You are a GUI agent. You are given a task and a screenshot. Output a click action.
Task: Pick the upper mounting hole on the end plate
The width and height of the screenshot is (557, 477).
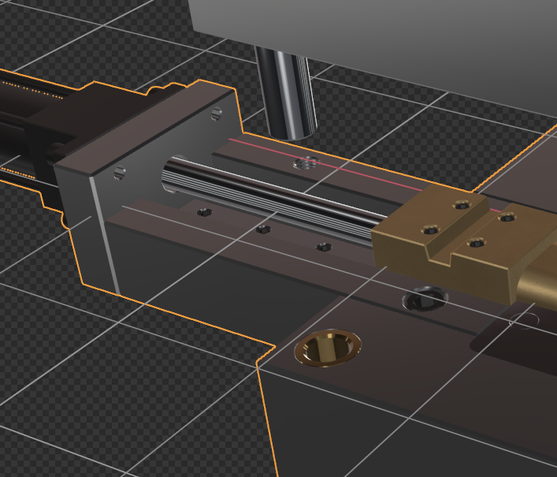click(217, 114)
